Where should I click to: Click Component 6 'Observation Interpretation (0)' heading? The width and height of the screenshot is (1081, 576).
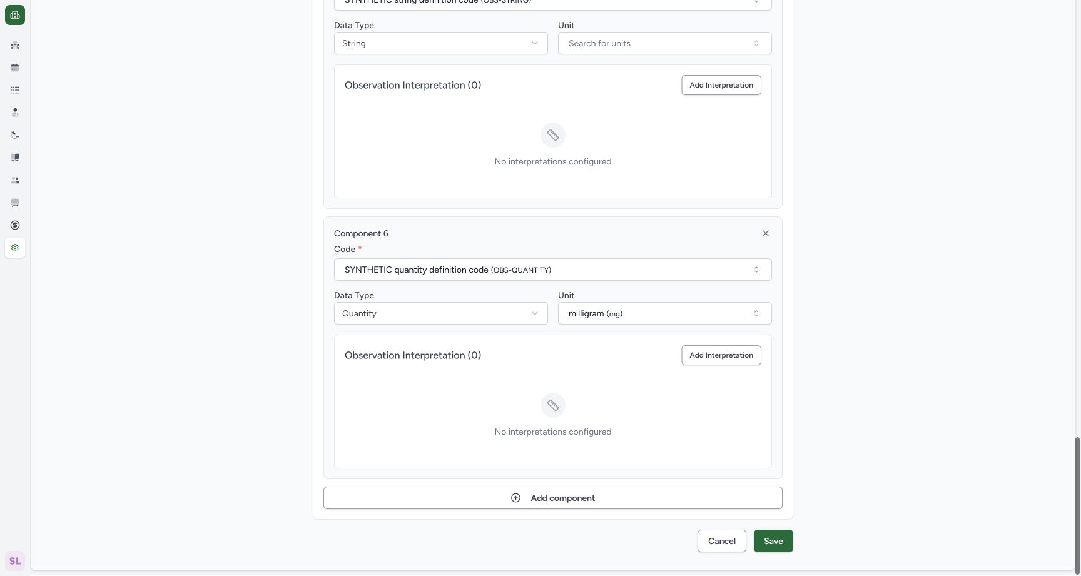(413, 355)
